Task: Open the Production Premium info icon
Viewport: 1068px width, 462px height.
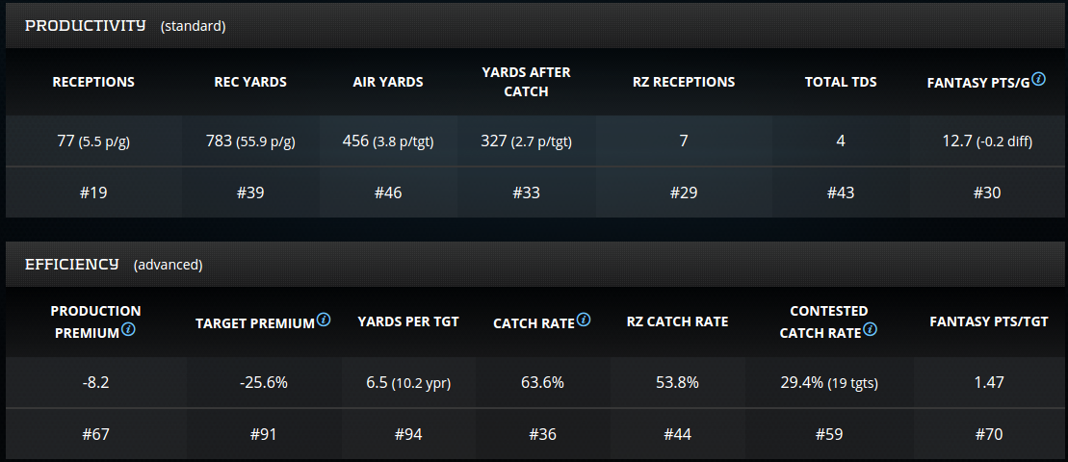Action: coord(128,330)
